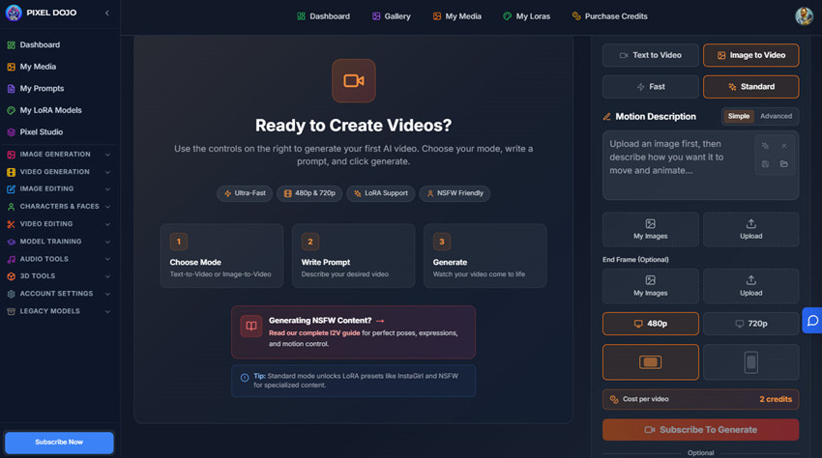Switch to Text to Video mode
This screenshot has width=822, height=458.
pos(650,55)
